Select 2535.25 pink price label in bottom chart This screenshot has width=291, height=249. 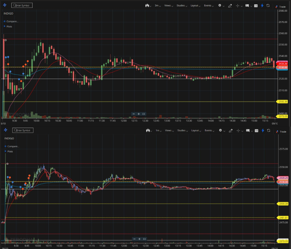(283, 178)
